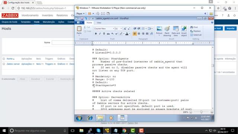238x134 pixels.
Task: Expand the text highlight color dropdown
Action: (124, 33)
